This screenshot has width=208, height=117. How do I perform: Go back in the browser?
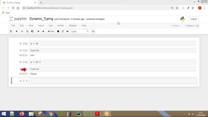coord(3,8)
